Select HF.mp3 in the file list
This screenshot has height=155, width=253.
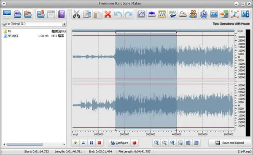pos(13,36)
